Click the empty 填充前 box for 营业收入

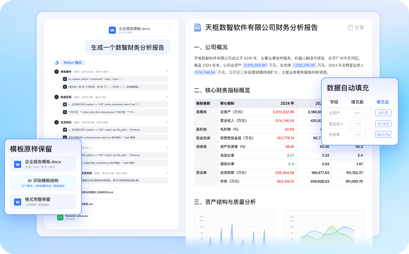(x=357, y=124)
